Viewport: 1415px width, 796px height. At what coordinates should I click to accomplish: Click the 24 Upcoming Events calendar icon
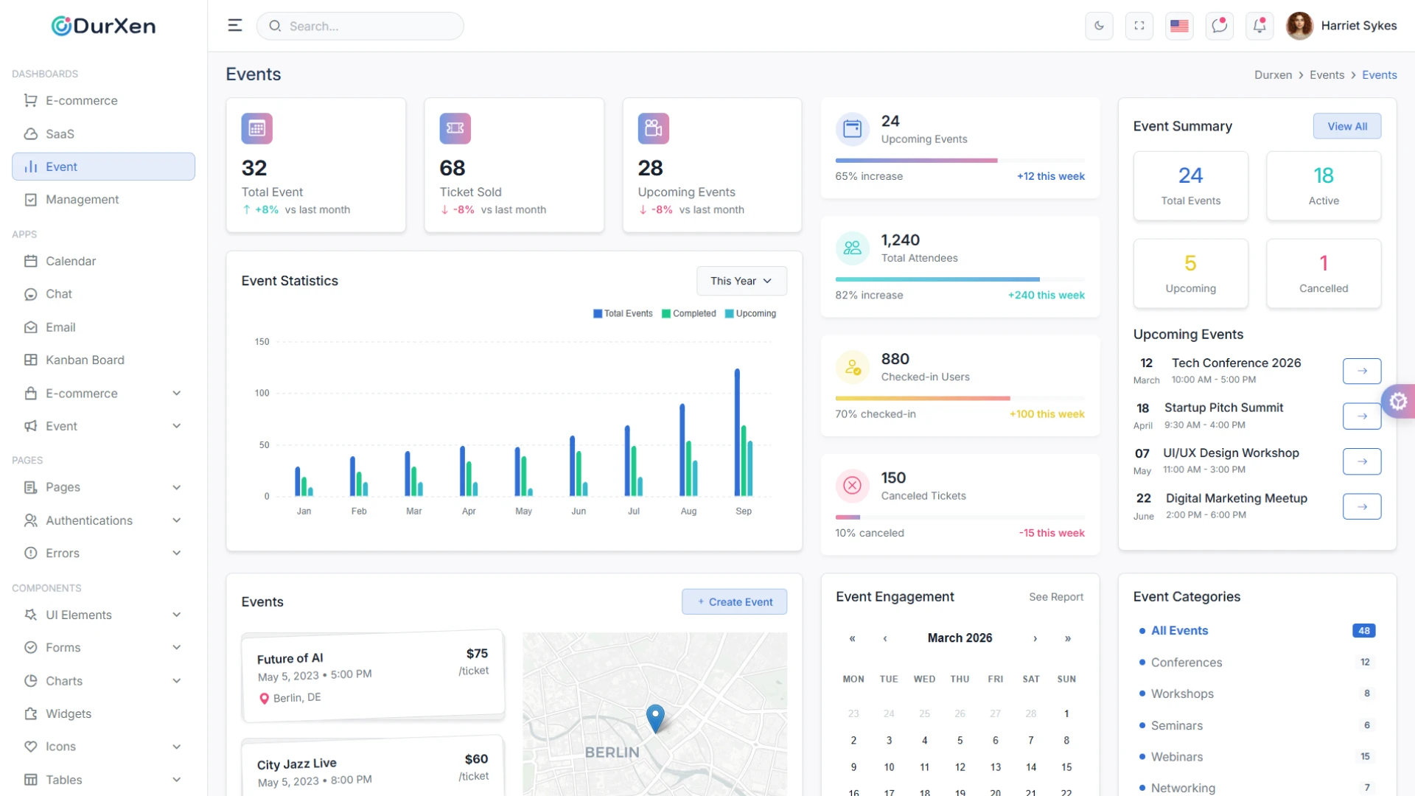click(x=853, y=129)
